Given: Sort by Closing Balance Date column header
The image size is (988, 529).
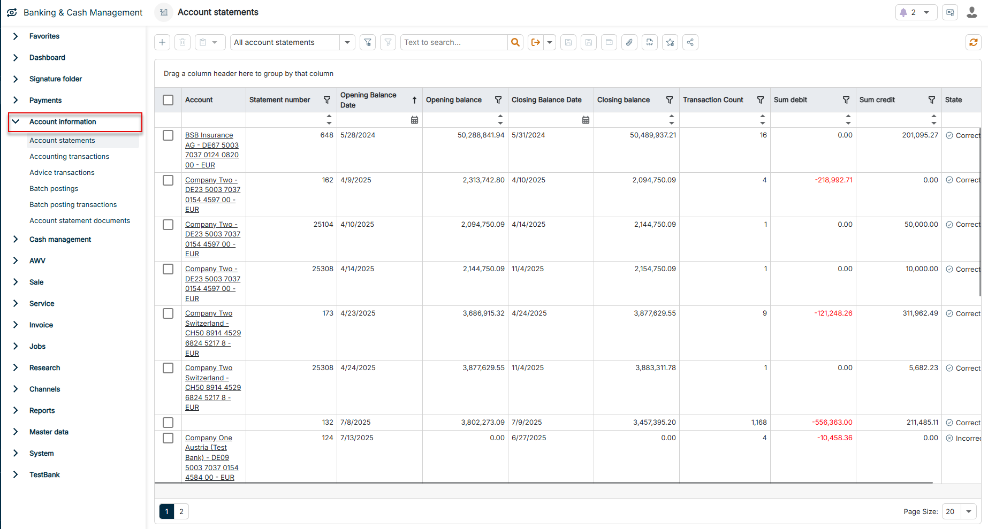Looking at the screenshot, I should click(546, 100).
